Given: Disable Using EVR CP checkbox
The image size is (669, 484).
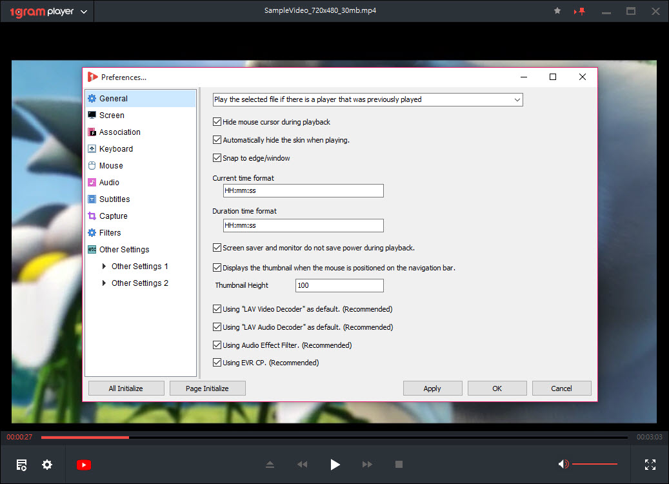Looking at the screenshot, I should point(217,363).
